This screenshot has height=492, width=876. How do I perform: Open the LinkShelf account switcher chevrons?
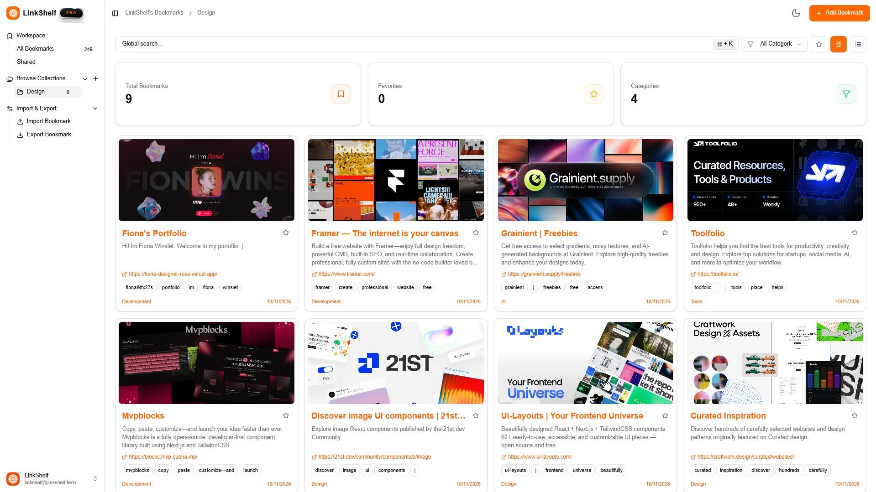(x=95, y=479)
